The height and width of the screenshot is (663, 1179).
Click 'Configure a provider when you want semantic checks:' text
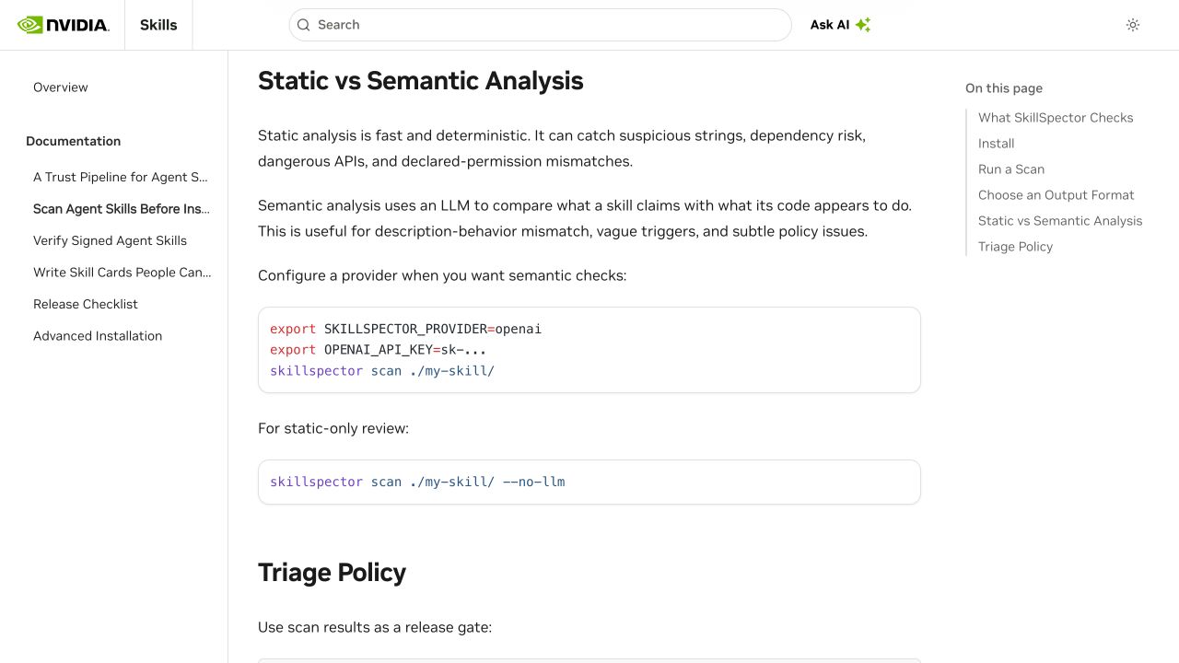442,275
